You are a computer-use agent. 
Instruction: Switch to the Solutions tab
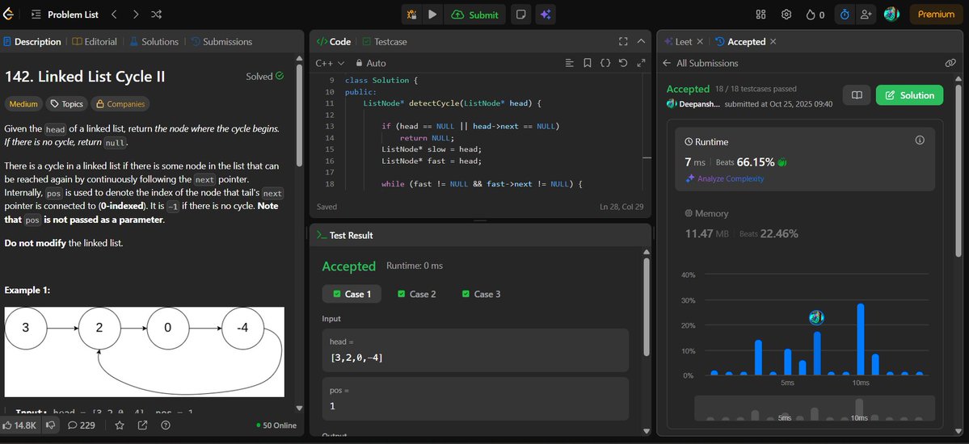pyautogui.click(x=154, y=42)
